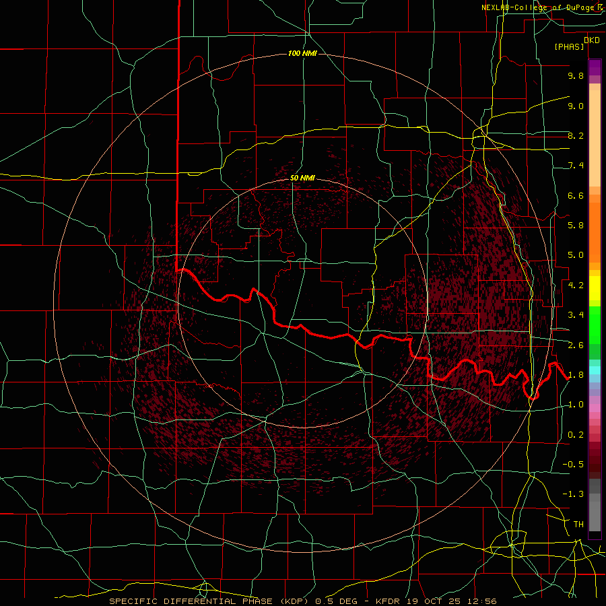Click the 0.2 scale value
606x606 pixels.
tap(576, 434)
